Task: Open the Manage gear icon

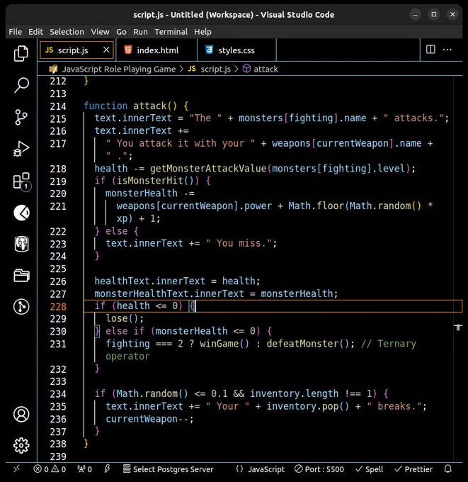Action: (x=21, y=445)
